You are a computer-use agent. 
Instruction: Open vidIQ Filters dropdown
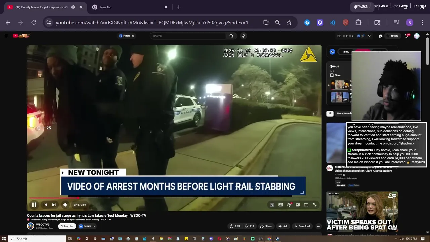(x=126, y=36)
